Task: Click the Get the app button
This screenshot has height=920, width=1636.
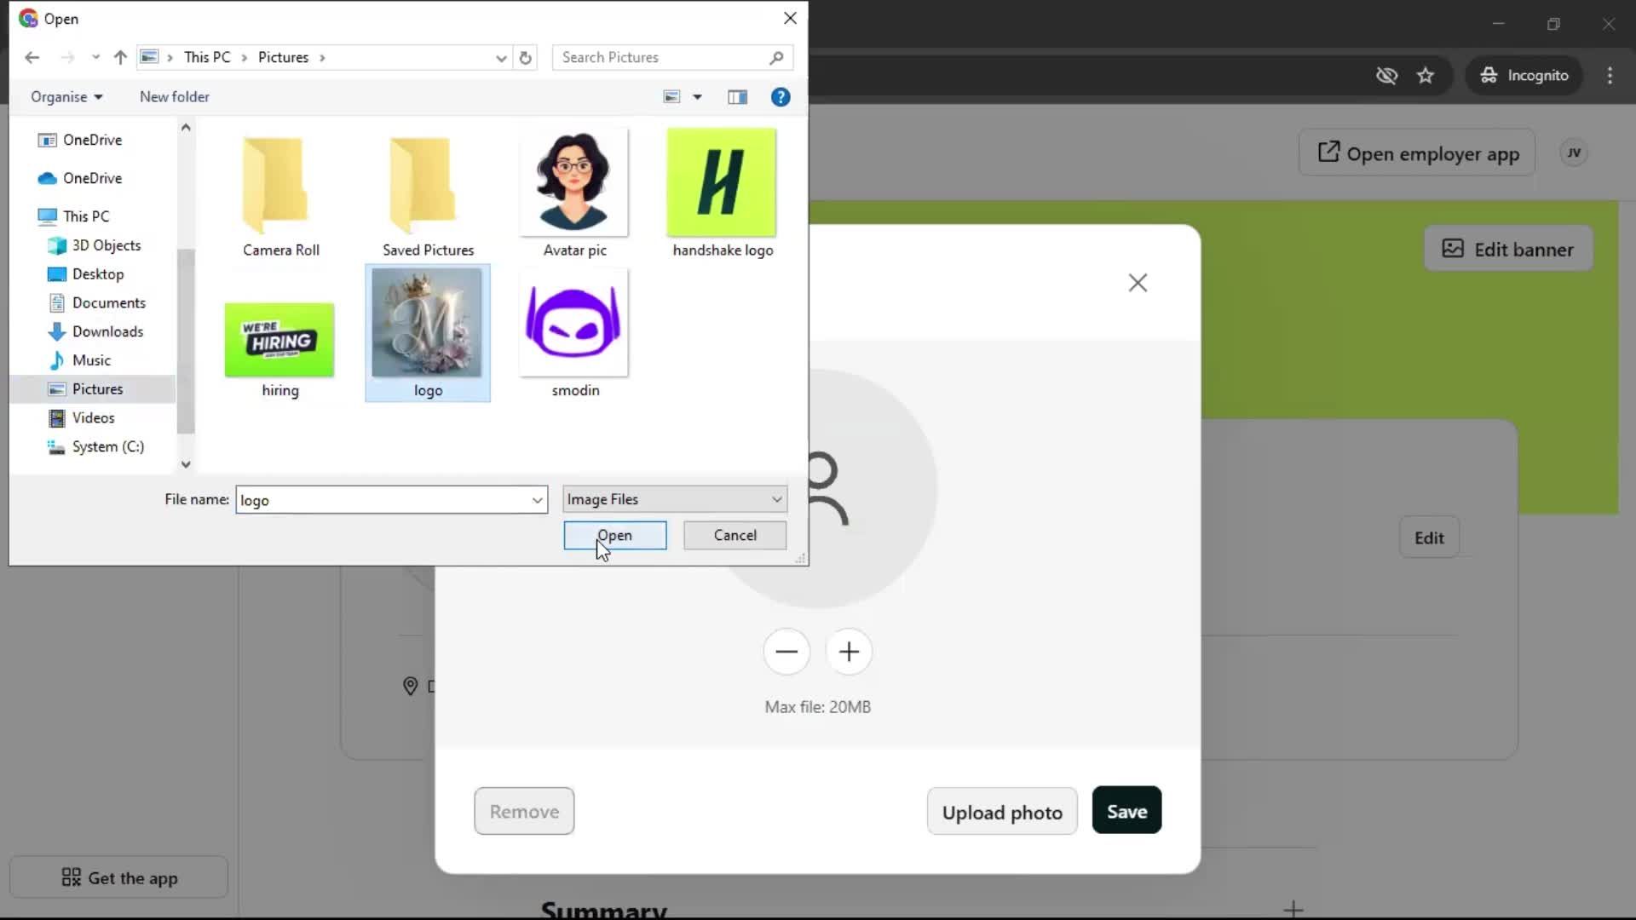Action: pos(119,877)
